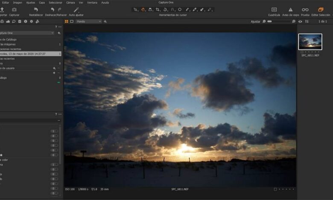Image resolution: width=333 pixels, height=200 pixels.
Task: Click the Aviso de expo warning icon
Action: pos(290,10)
